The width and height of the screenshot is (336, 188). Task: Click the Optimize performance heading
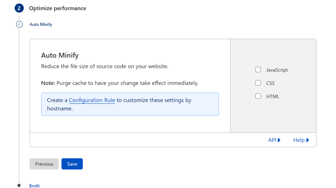(x=58, y=8)
